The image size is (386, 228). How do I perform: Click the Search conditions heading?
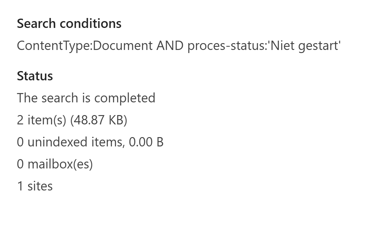coord(69,24)
